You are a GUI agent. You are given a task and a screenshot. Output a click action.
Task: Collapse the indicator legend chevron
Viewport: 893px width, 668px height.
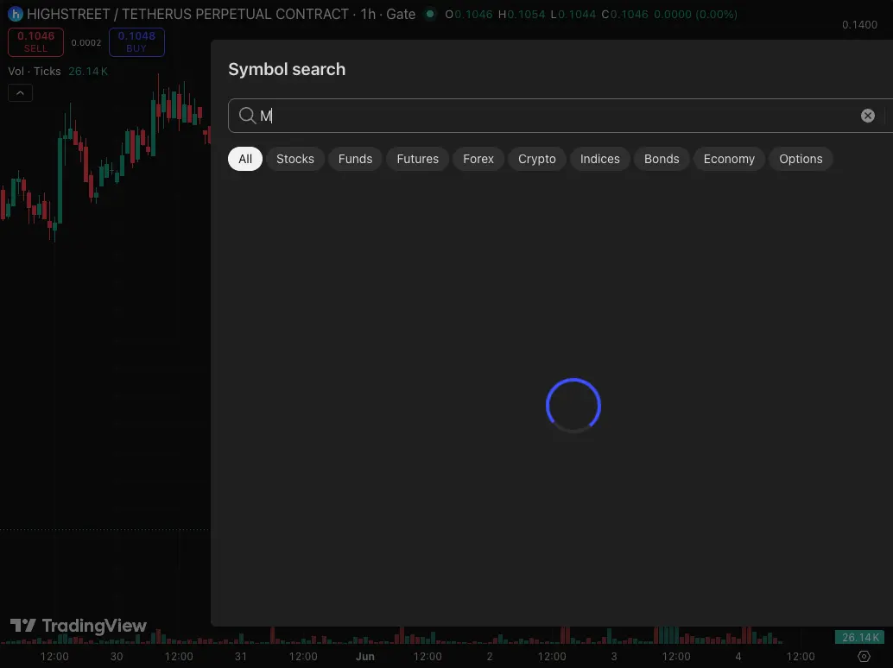coord(21,92)
